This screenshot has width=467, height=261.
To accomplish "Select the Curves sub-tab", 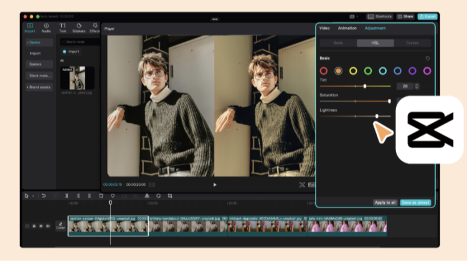I will pyautogui.click(x=412, y=43).
